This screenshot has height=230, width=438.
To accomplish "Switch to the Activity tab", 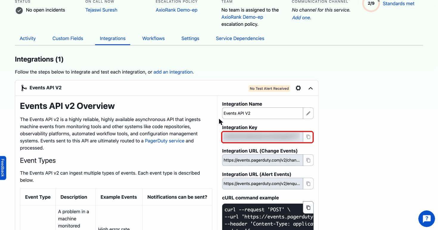I will [28, 38].
